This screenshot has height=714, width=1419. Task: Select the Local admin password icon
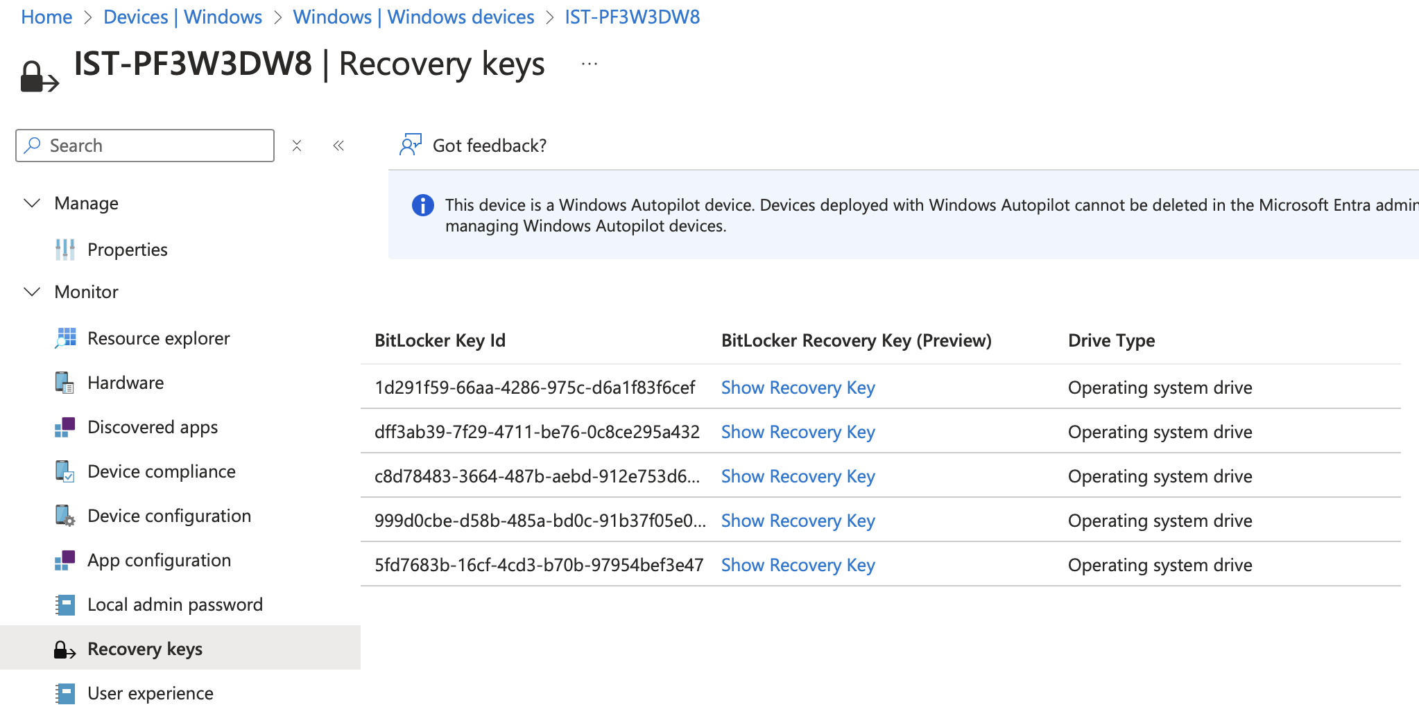coord(65,604)
